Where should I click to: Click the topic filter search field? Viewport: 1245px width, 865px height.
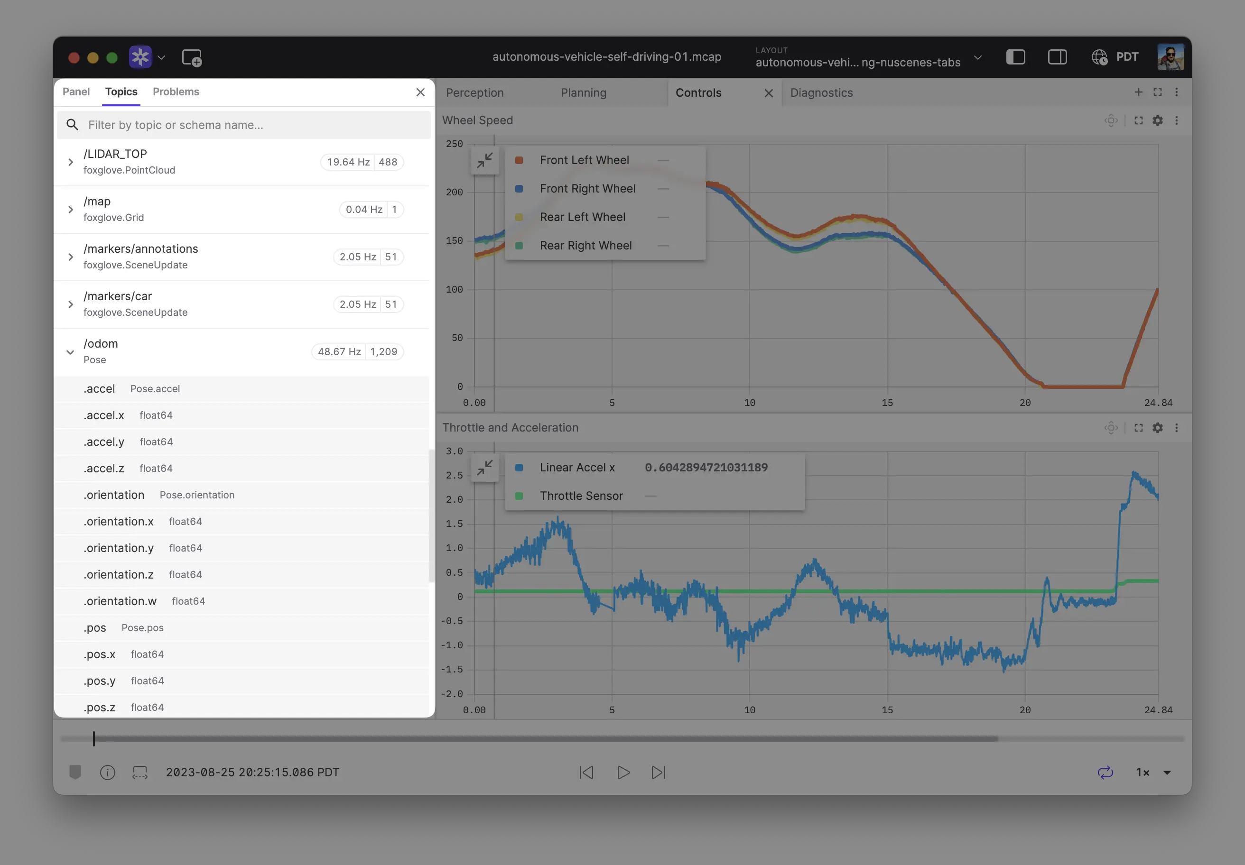point(244,125)
